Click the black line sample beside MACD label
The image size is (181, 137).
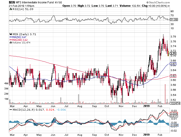point(11,110)
